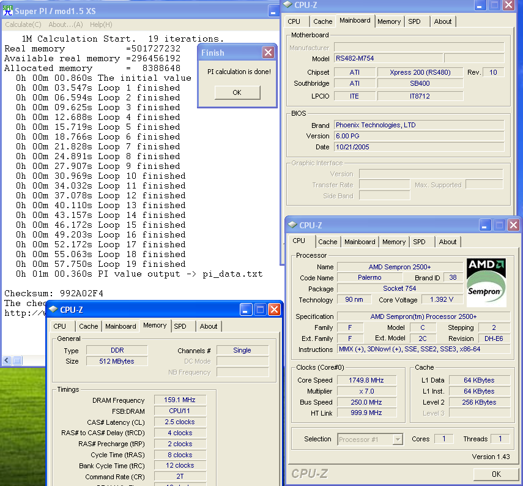Click the Code Name value Palermo
This screenshot has width=523, height=486.
[370, 278]
